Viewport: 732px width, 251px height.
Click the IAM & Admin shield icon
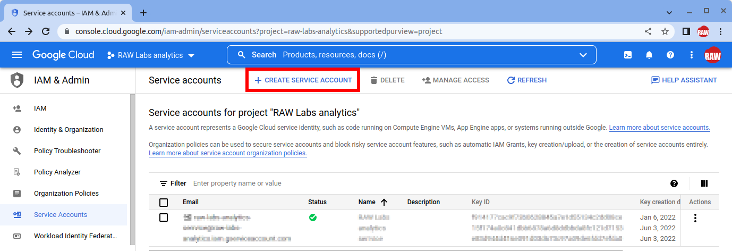pyautogui.click(x=18, y=80)
